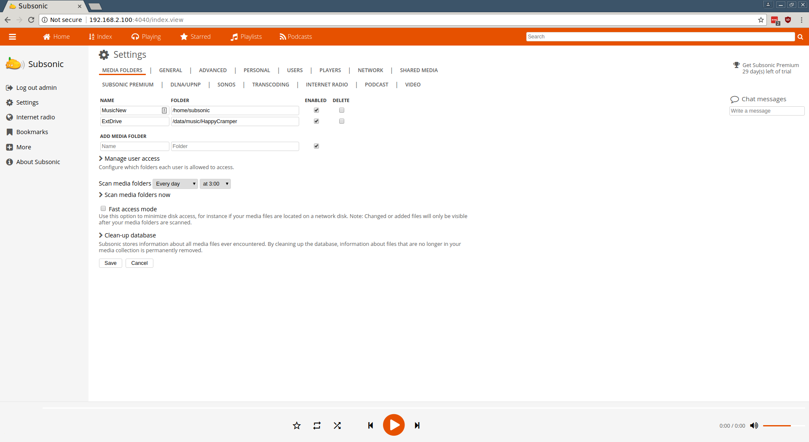Save the media folder settings
This screenshot has width=809, height=442.
(110, 263)
